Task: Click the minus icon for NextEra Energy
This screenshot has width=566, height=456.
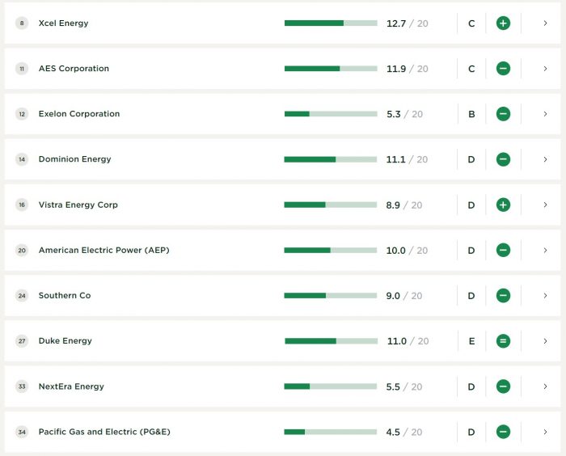Action: 503,386
